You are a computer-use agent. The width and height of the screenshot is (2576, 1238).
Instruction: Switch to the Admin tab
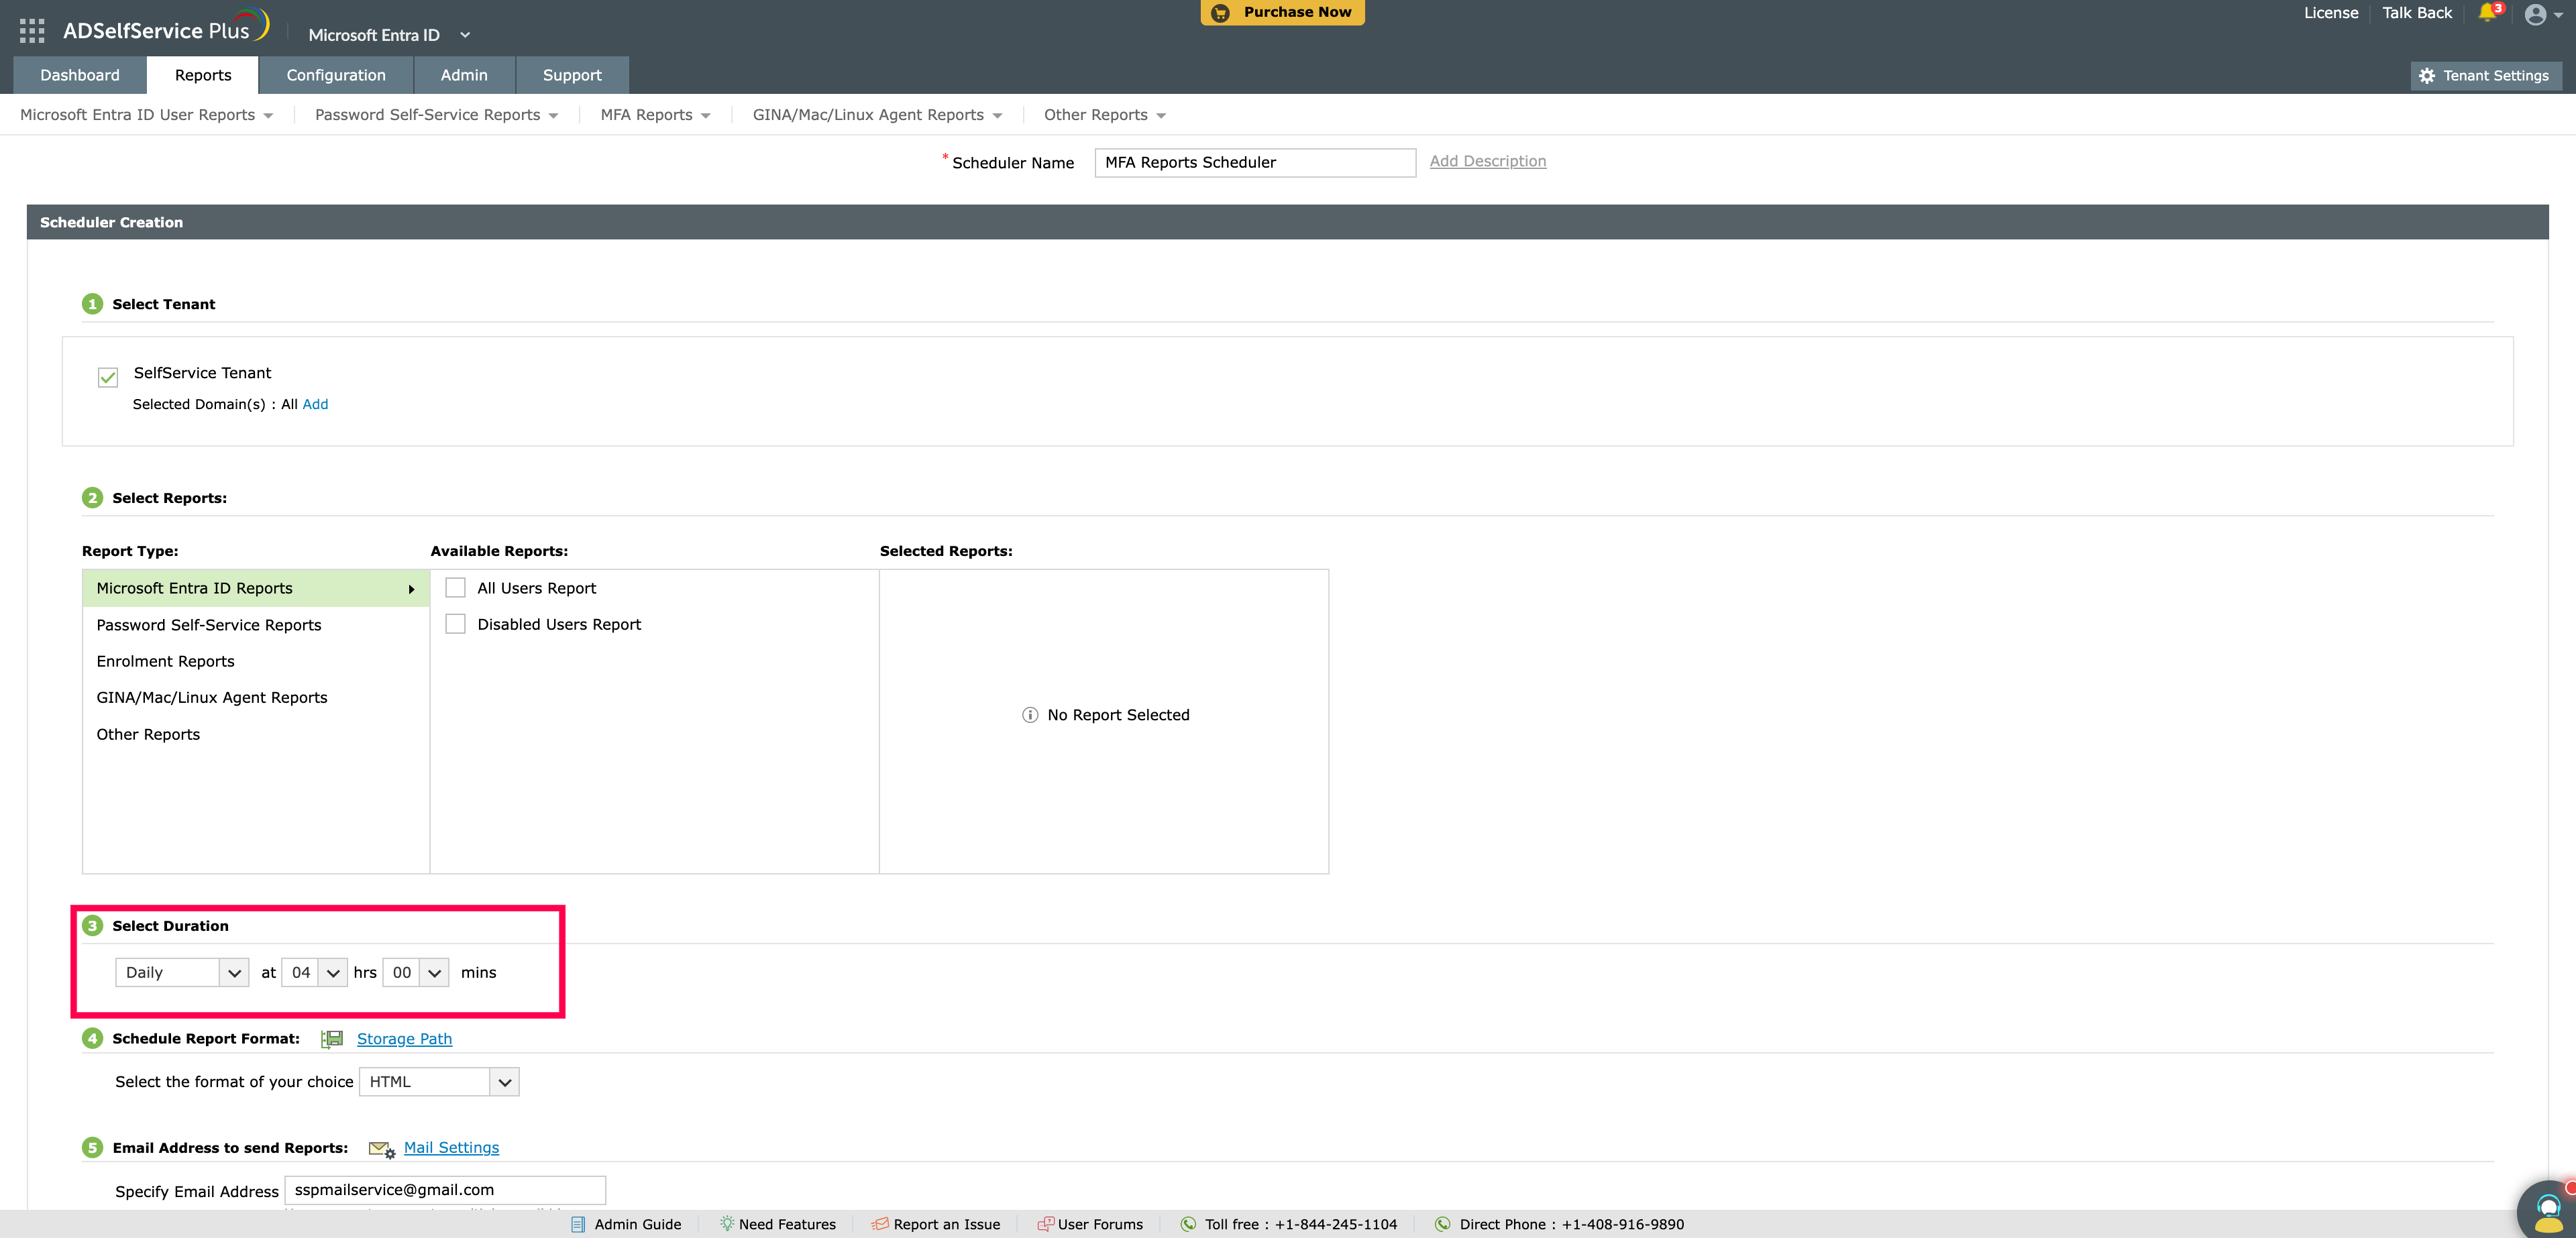click(x=464, y=75)
